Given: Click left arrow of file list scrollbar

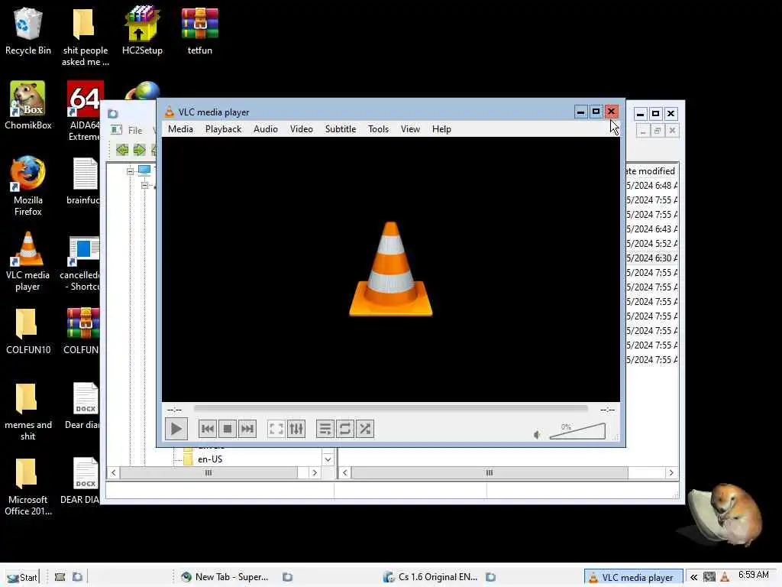Looking at the screenshot, I should tap(344, 472).
